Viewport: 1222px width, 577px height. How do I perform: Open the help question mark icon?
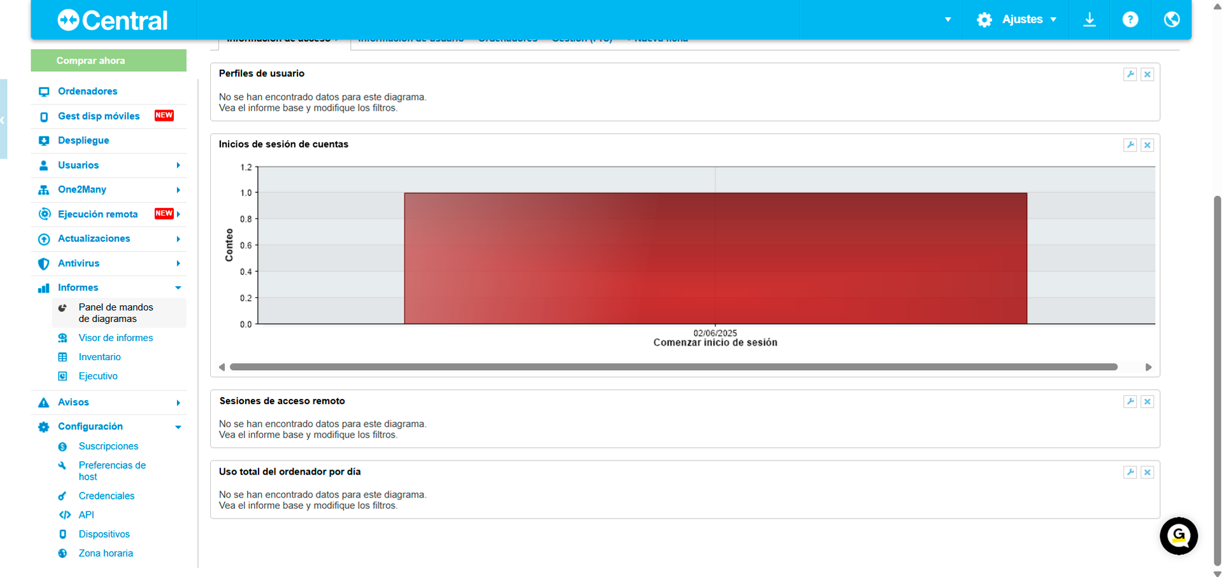(x=1130, y=20)
